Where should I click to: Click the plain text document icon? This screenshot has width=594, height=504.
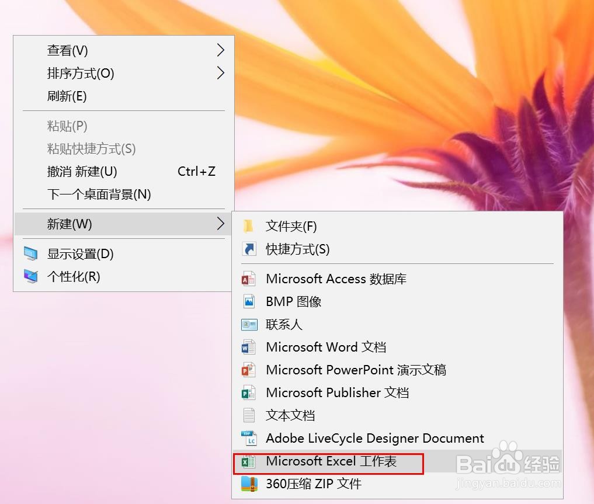click(249, 415)
